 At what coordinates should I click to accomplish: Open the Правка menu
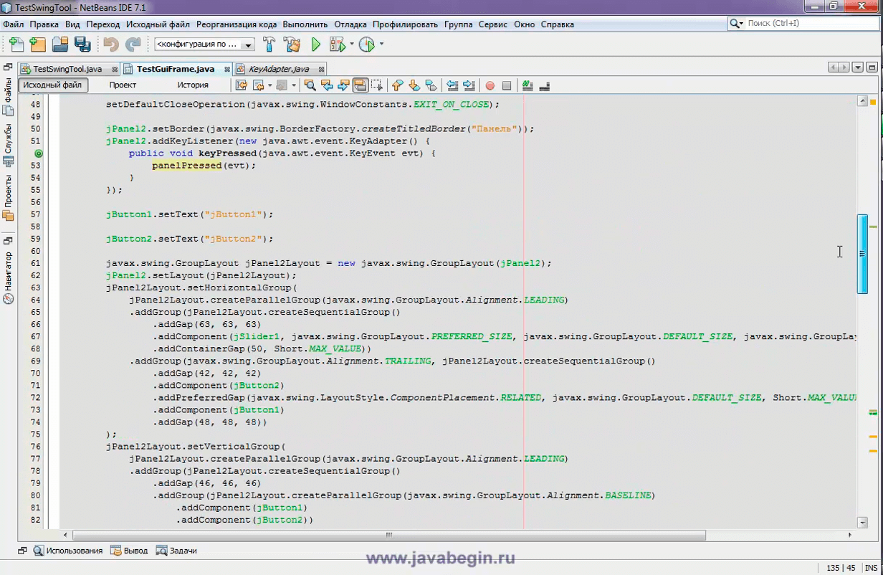pyautogui.click(x=44, y=24)
